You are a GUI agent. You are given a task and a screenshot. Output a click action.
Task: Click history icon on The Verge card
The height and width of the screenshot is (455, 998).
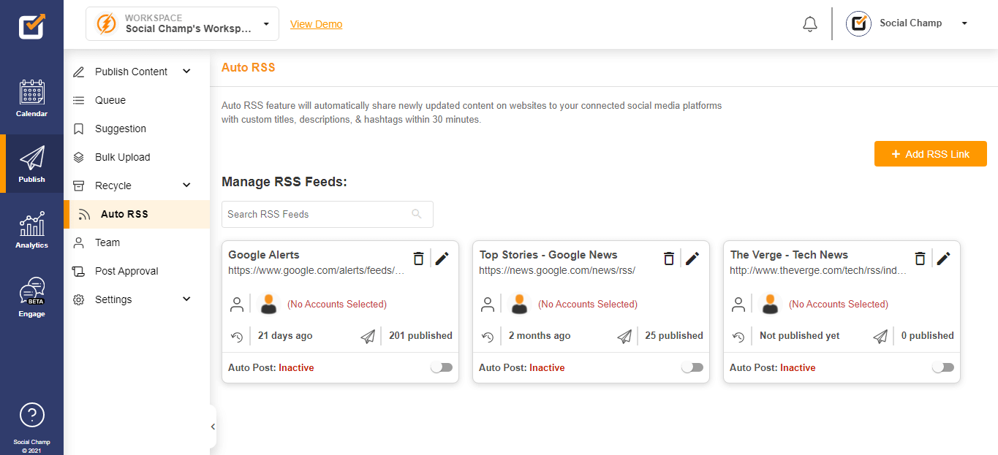tap(738, 337)
